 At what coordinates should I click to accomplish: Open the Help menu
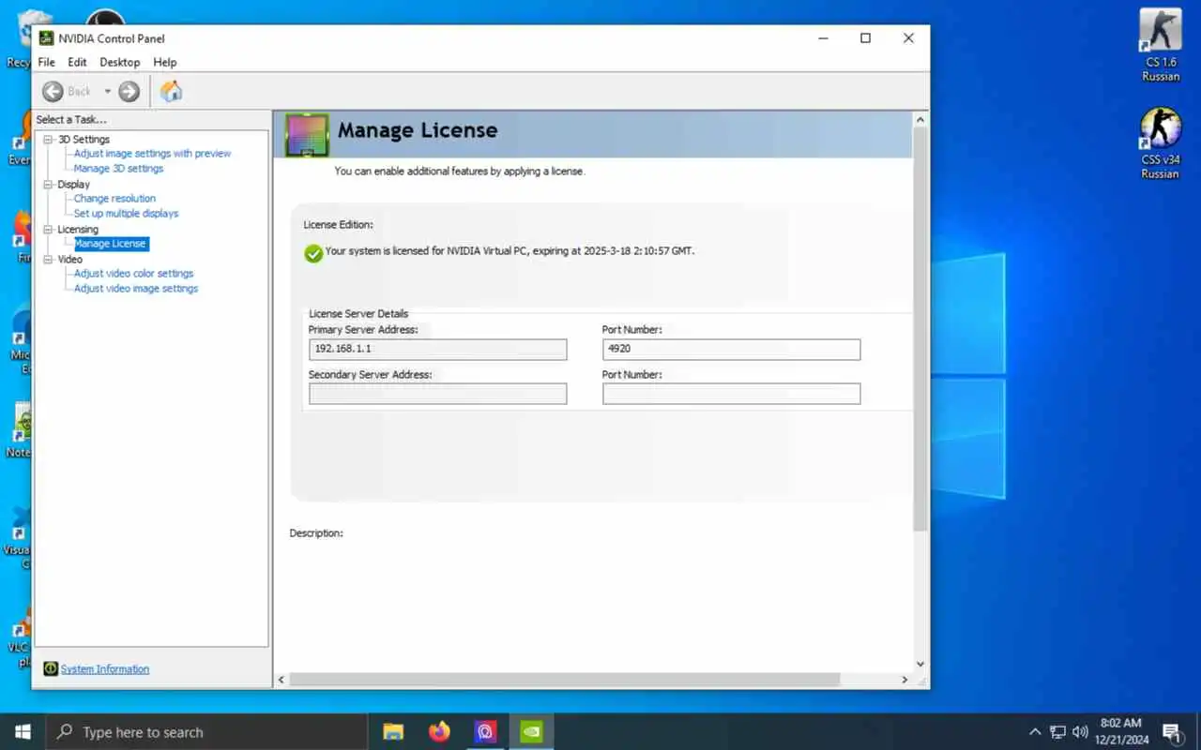tap(165, 62)
